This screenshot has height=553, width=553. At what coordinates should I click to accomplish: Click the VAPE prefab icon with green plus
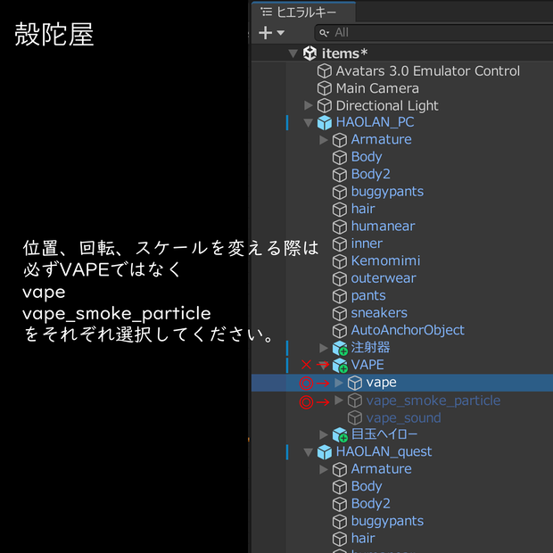[340, 365]
